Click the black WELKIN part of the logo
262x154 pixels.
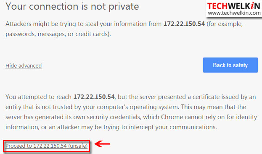point(244,6)
